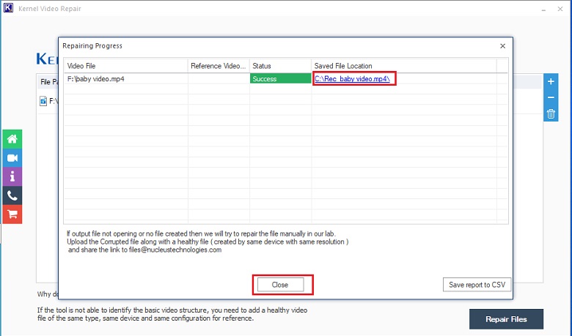Click the Repairing Progress dialog title
Image resolution: width=572 pixels, height=336 pixels.
[x=92, y=46]
